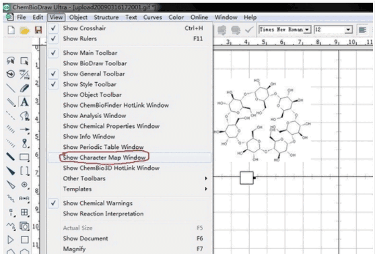Select the Atom-to-Atom mapping tool
Viewport: 375px width, 254px height.
(x=24, y=198)
